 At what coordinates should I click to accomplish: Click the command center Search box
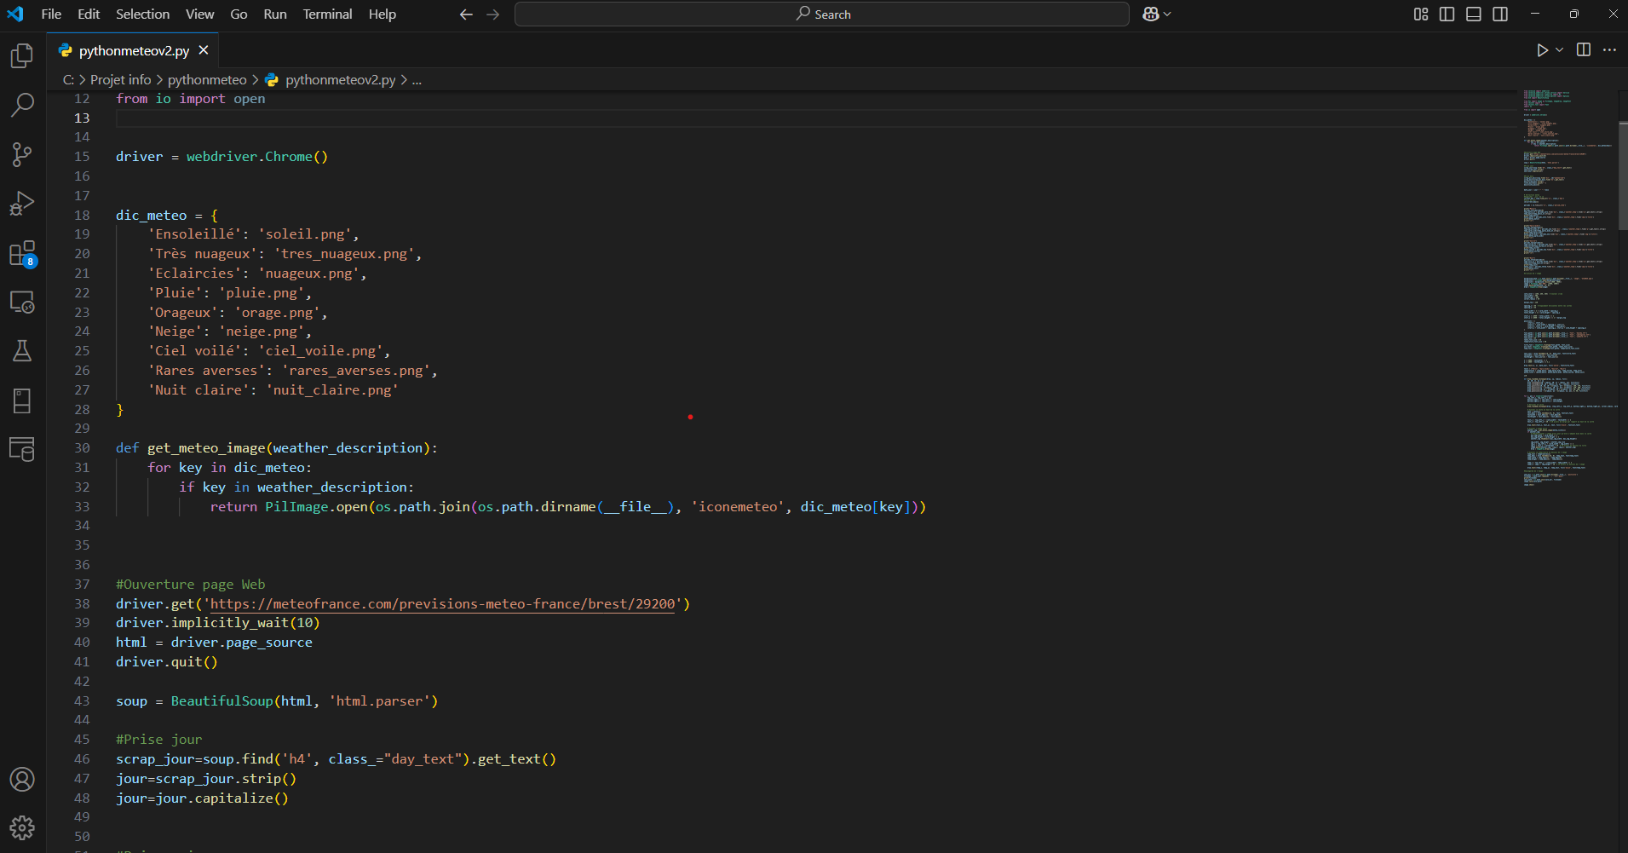[x=822, y=14]
